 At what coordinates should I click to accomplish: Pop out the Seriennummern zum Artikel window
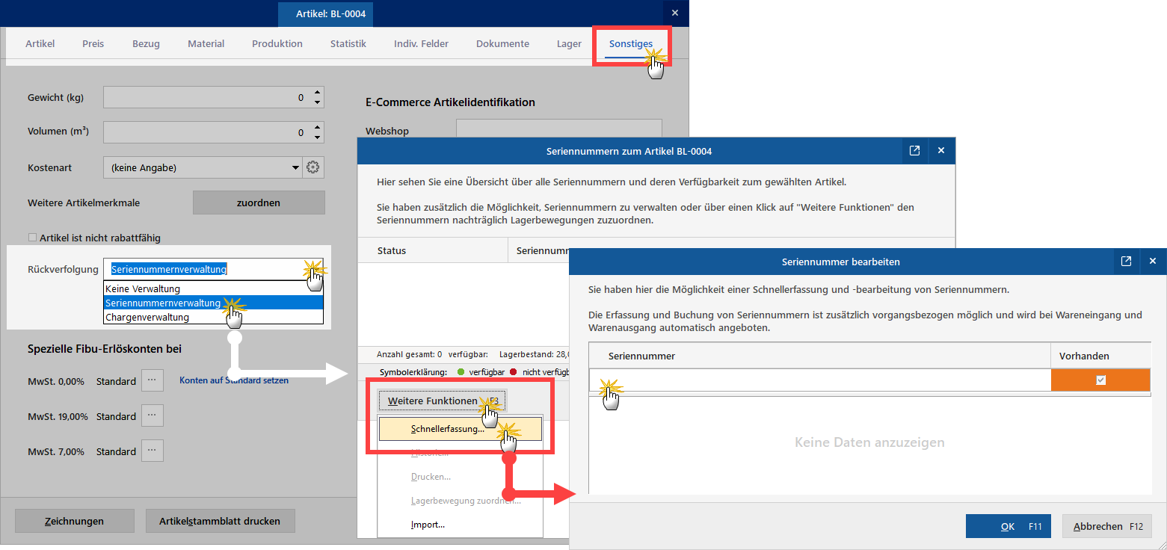pos(914,151)
